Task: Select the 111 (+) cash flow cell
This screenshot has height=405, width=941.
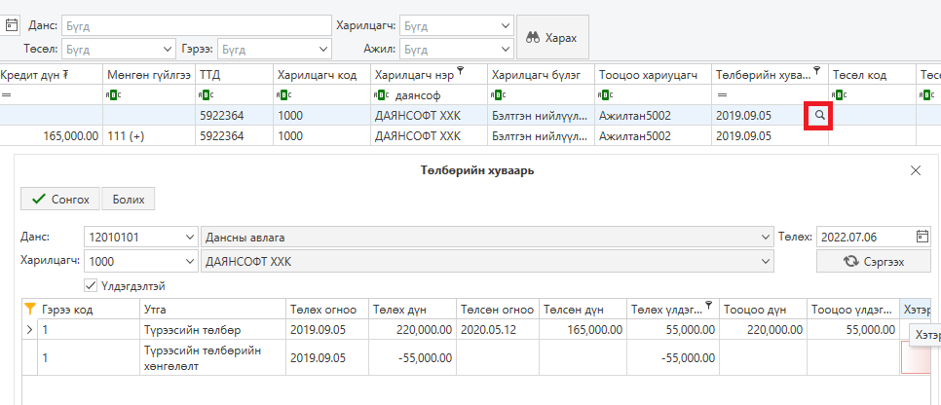Action: (x=149, y=136)
